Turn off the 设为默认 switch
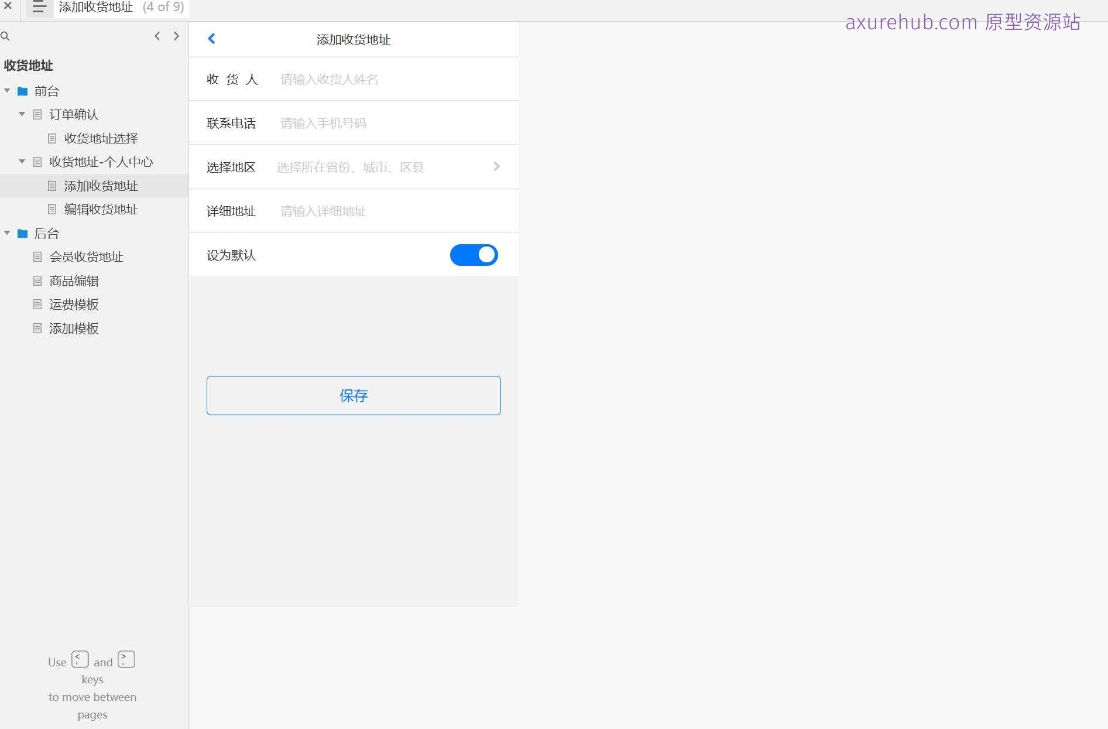This screenshot has height=729, width=1108. pos(474,255)
